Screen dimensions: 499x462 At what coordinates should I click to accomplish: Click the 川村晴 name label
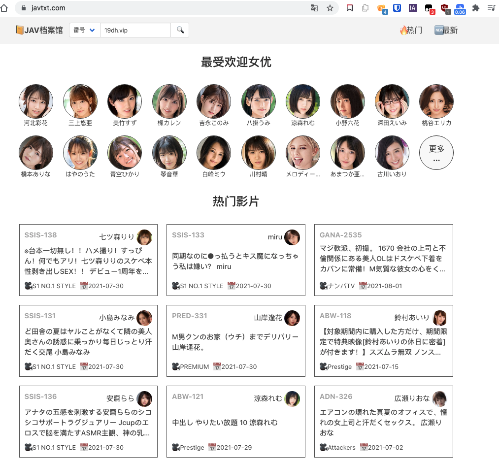[259, 174]
